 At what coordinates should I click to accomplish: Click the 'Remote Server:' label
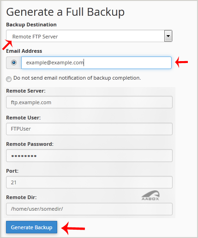[x=26, y=91]
